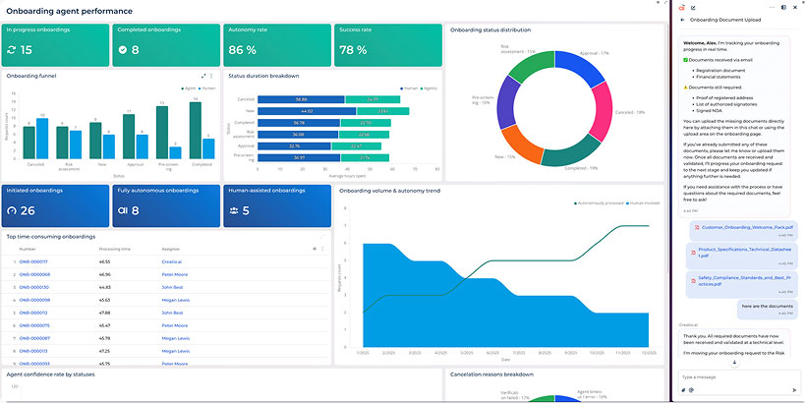Image resolution: width=806 pixels, height=403 pixels.
Task: Click the attach file paperclip icon
Action: coord(683,390)
